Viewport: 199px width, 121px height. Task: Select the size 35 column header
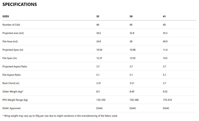click(98, 17)
